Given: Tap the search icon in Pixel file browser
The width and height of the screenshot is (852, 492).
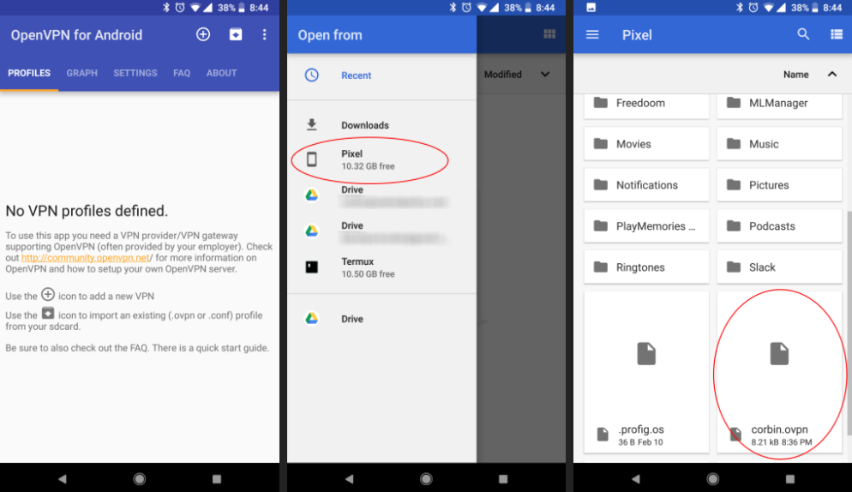Looking at the screenshot, I should [803, 34].
